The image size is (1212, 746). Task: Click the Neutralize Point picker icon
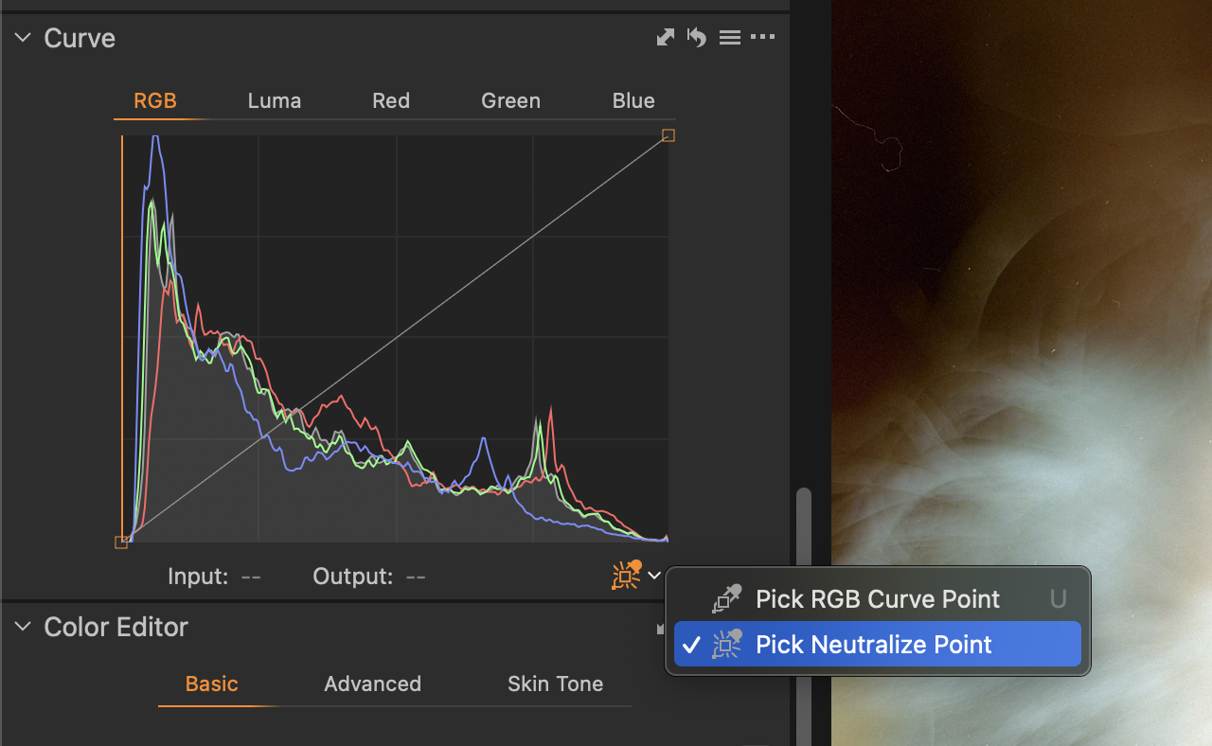pos(627,575)
